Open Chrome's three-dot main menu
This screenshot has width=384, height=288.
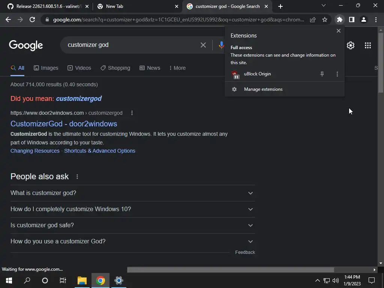tap(376, 19)
